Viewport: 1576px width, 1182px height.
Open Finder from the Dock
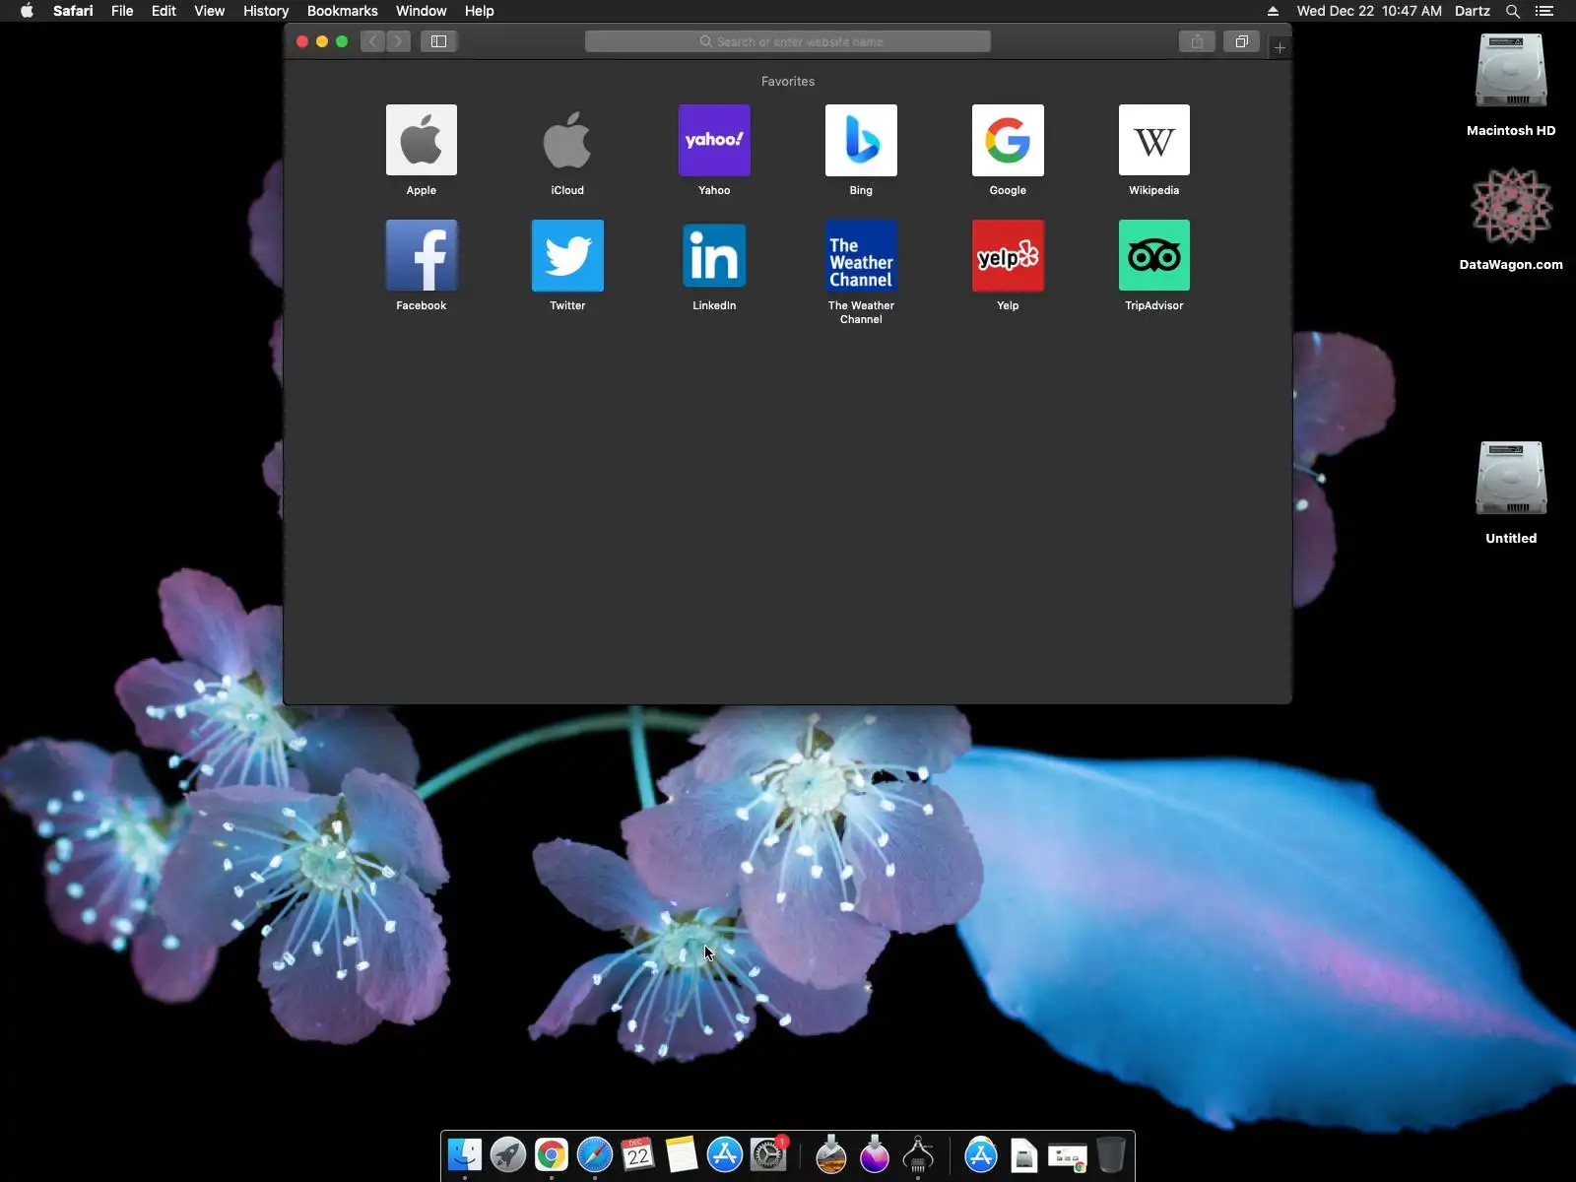(465, 1154)
